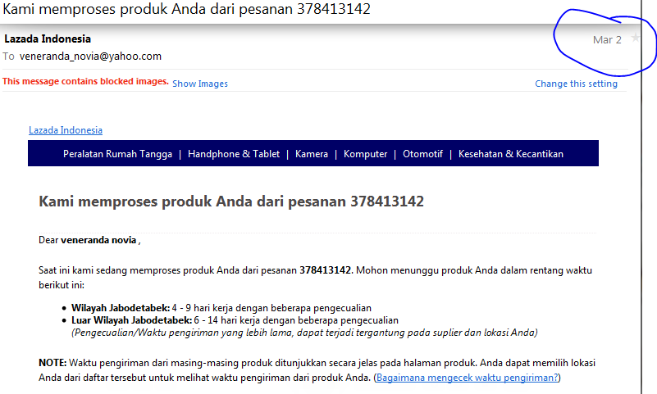657x394 pixels.
Task: Select the Komputer category
Action: coord(365,154)
